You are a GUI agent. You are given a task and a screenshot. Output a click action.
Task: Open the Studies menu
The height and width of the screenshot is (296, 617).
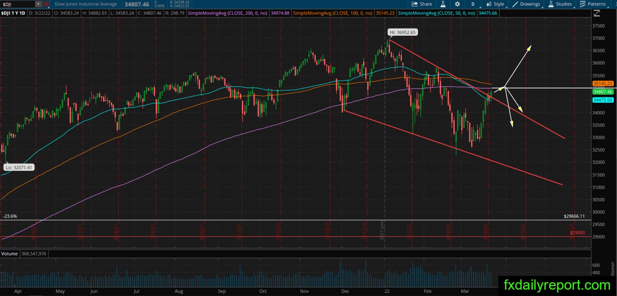coord(560,4)
